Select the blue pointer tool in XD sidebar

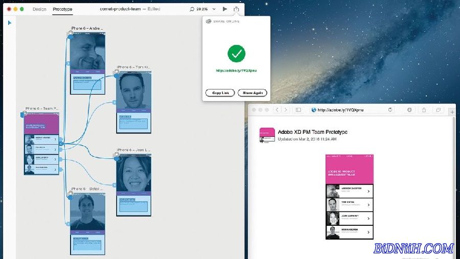[9, 22]
